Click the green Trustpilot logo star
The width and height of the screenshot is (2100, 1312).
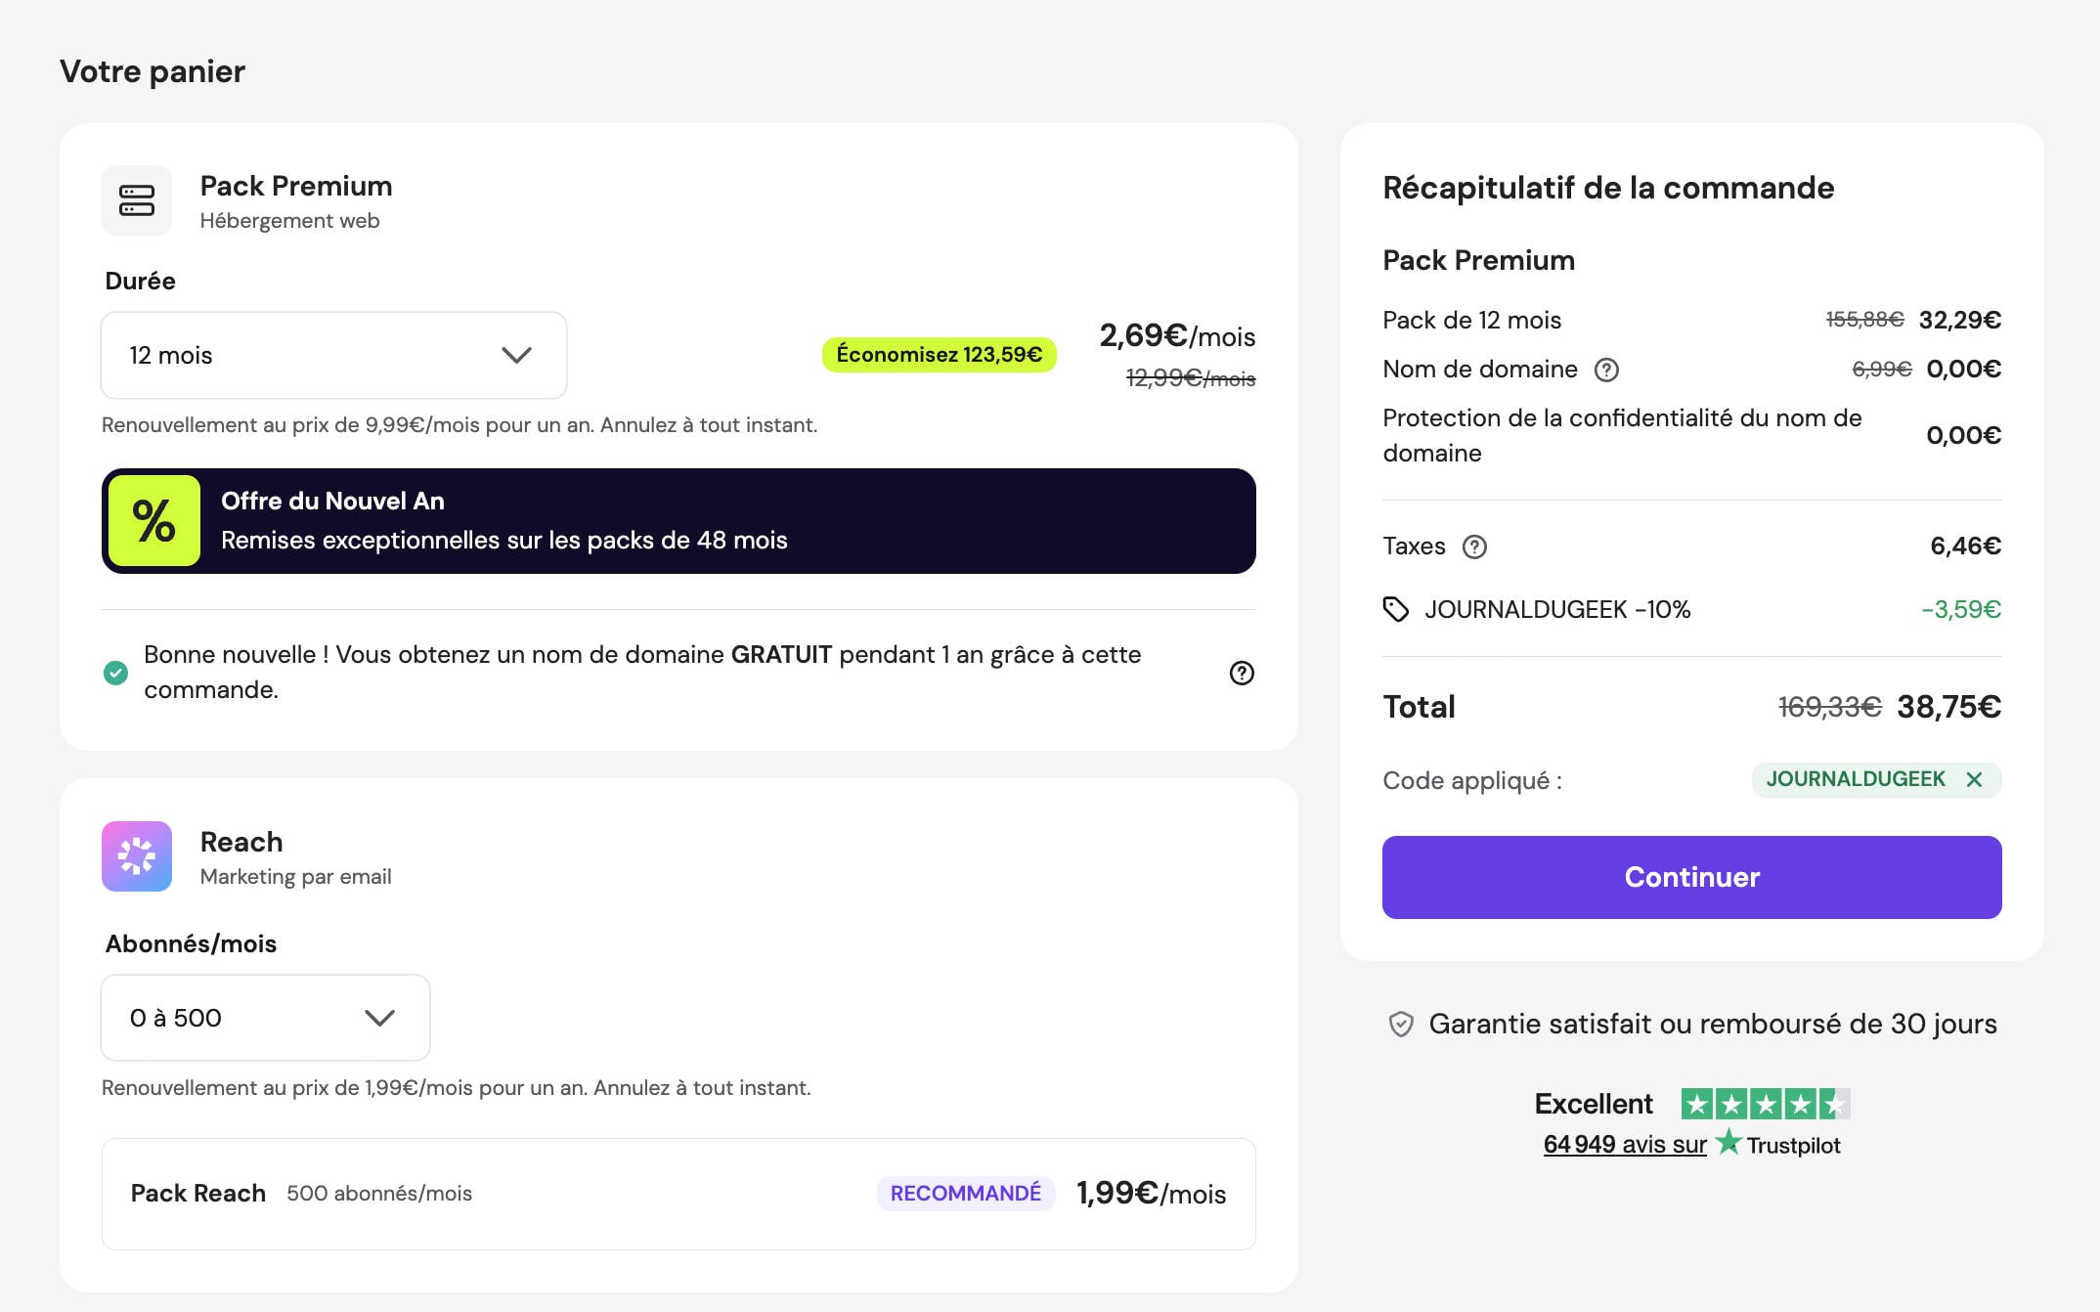(x=1728, y=1142)
